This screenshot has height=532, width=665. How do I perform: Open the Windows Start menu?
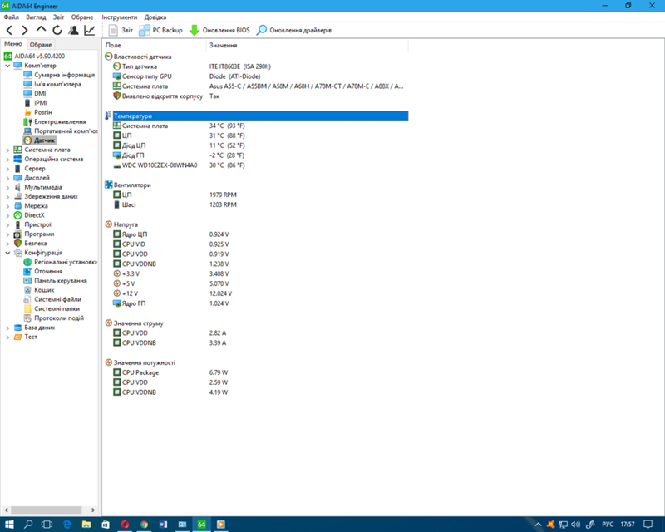(x=9, y=525)
